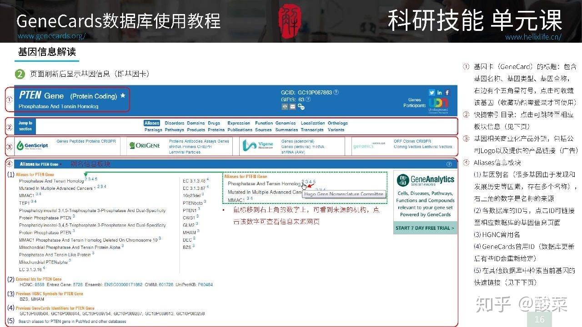Open the LinkedIn sharing icon
582x327 pixels.
point(439,92)
